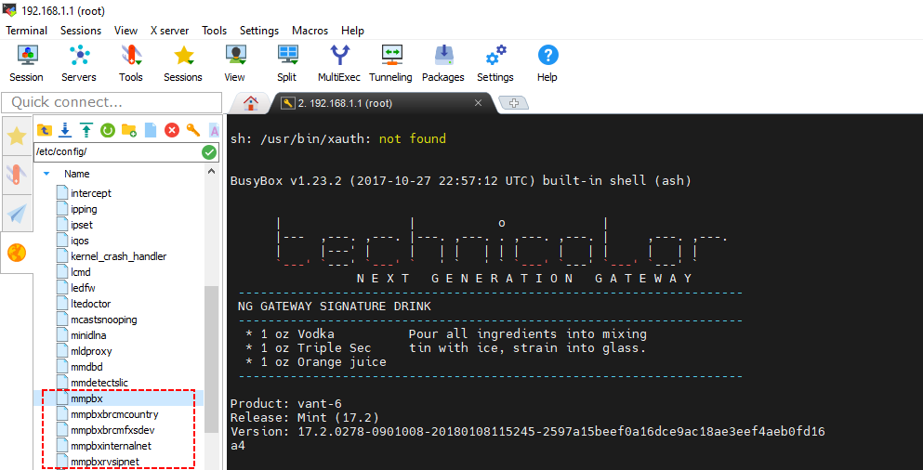Image resolution: width=923 pixels, height=470 pixels.
Task: Select the mmpbxbrcmfxsdev file
Action: [x=113, y=430]
